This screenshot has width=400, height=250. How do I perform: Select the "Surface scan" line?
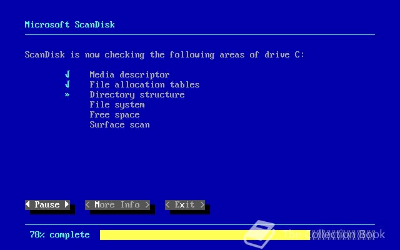[x=119, y=125]
